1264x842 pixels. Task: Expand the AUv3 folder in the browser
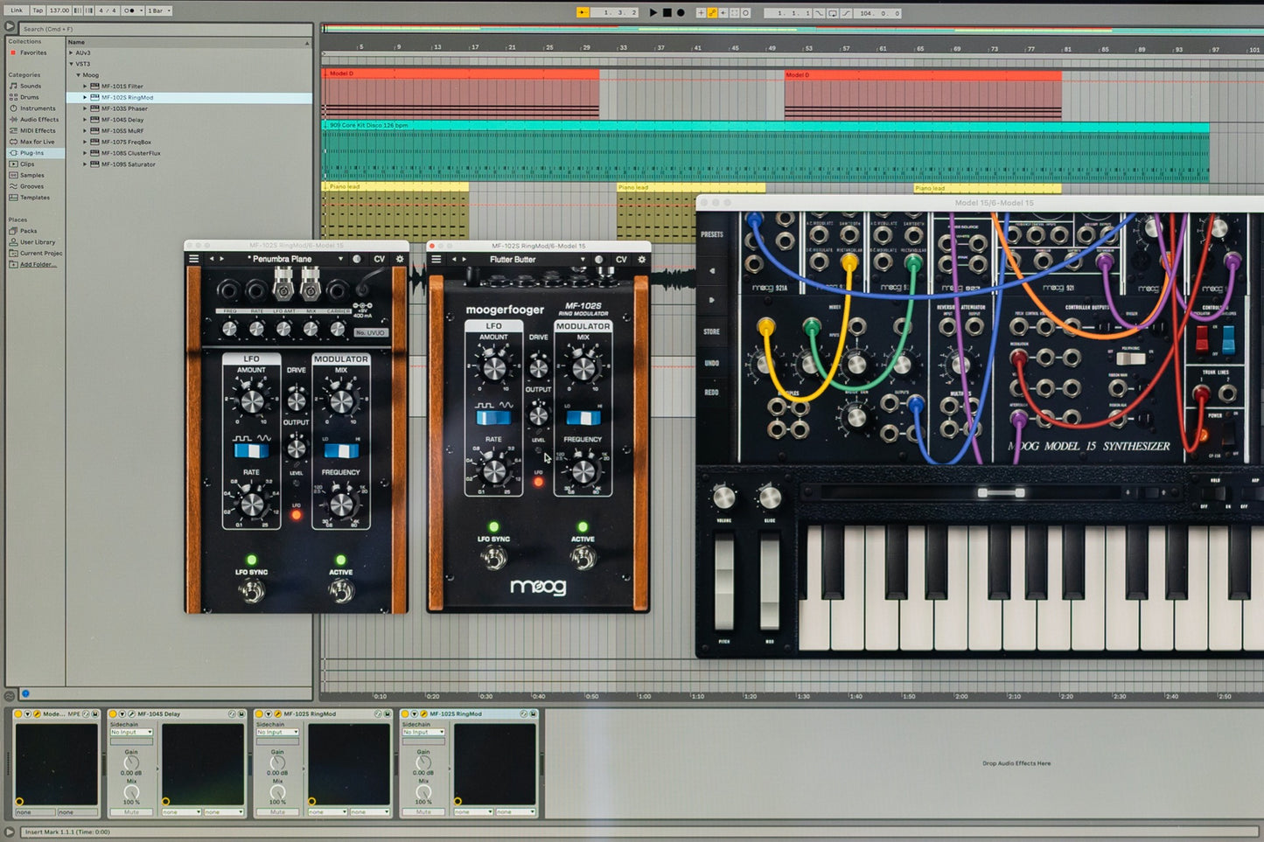[72, 52]
